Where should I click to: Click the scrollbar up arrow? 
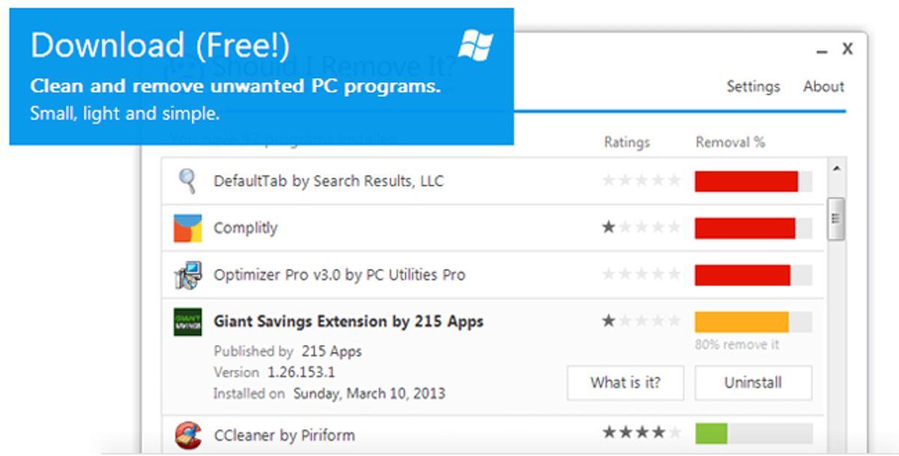[836, 170]
